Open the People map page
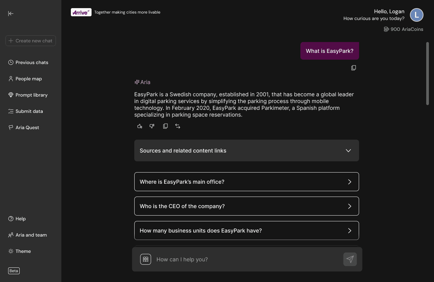The width and height of the screenshot is (434, 282). coord(25,79)
